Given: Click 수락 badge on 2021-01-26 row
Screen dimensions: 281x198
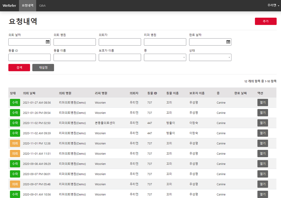Looking at the screenshot, I should [15, 113].
